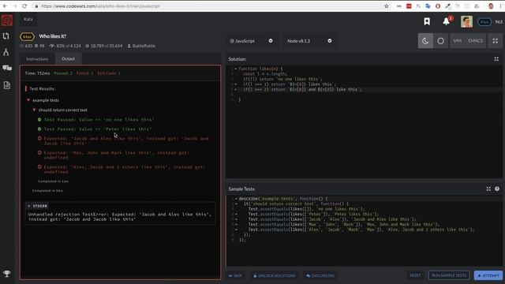The image size is (505, 284).
Task: Enable EMACS key bindings
Action: (x=475, y=41)
